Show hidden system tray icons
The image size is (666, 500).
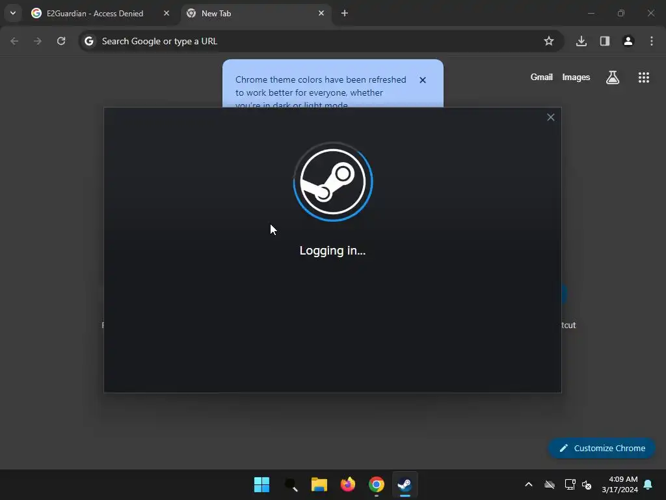tap(529, 484)
